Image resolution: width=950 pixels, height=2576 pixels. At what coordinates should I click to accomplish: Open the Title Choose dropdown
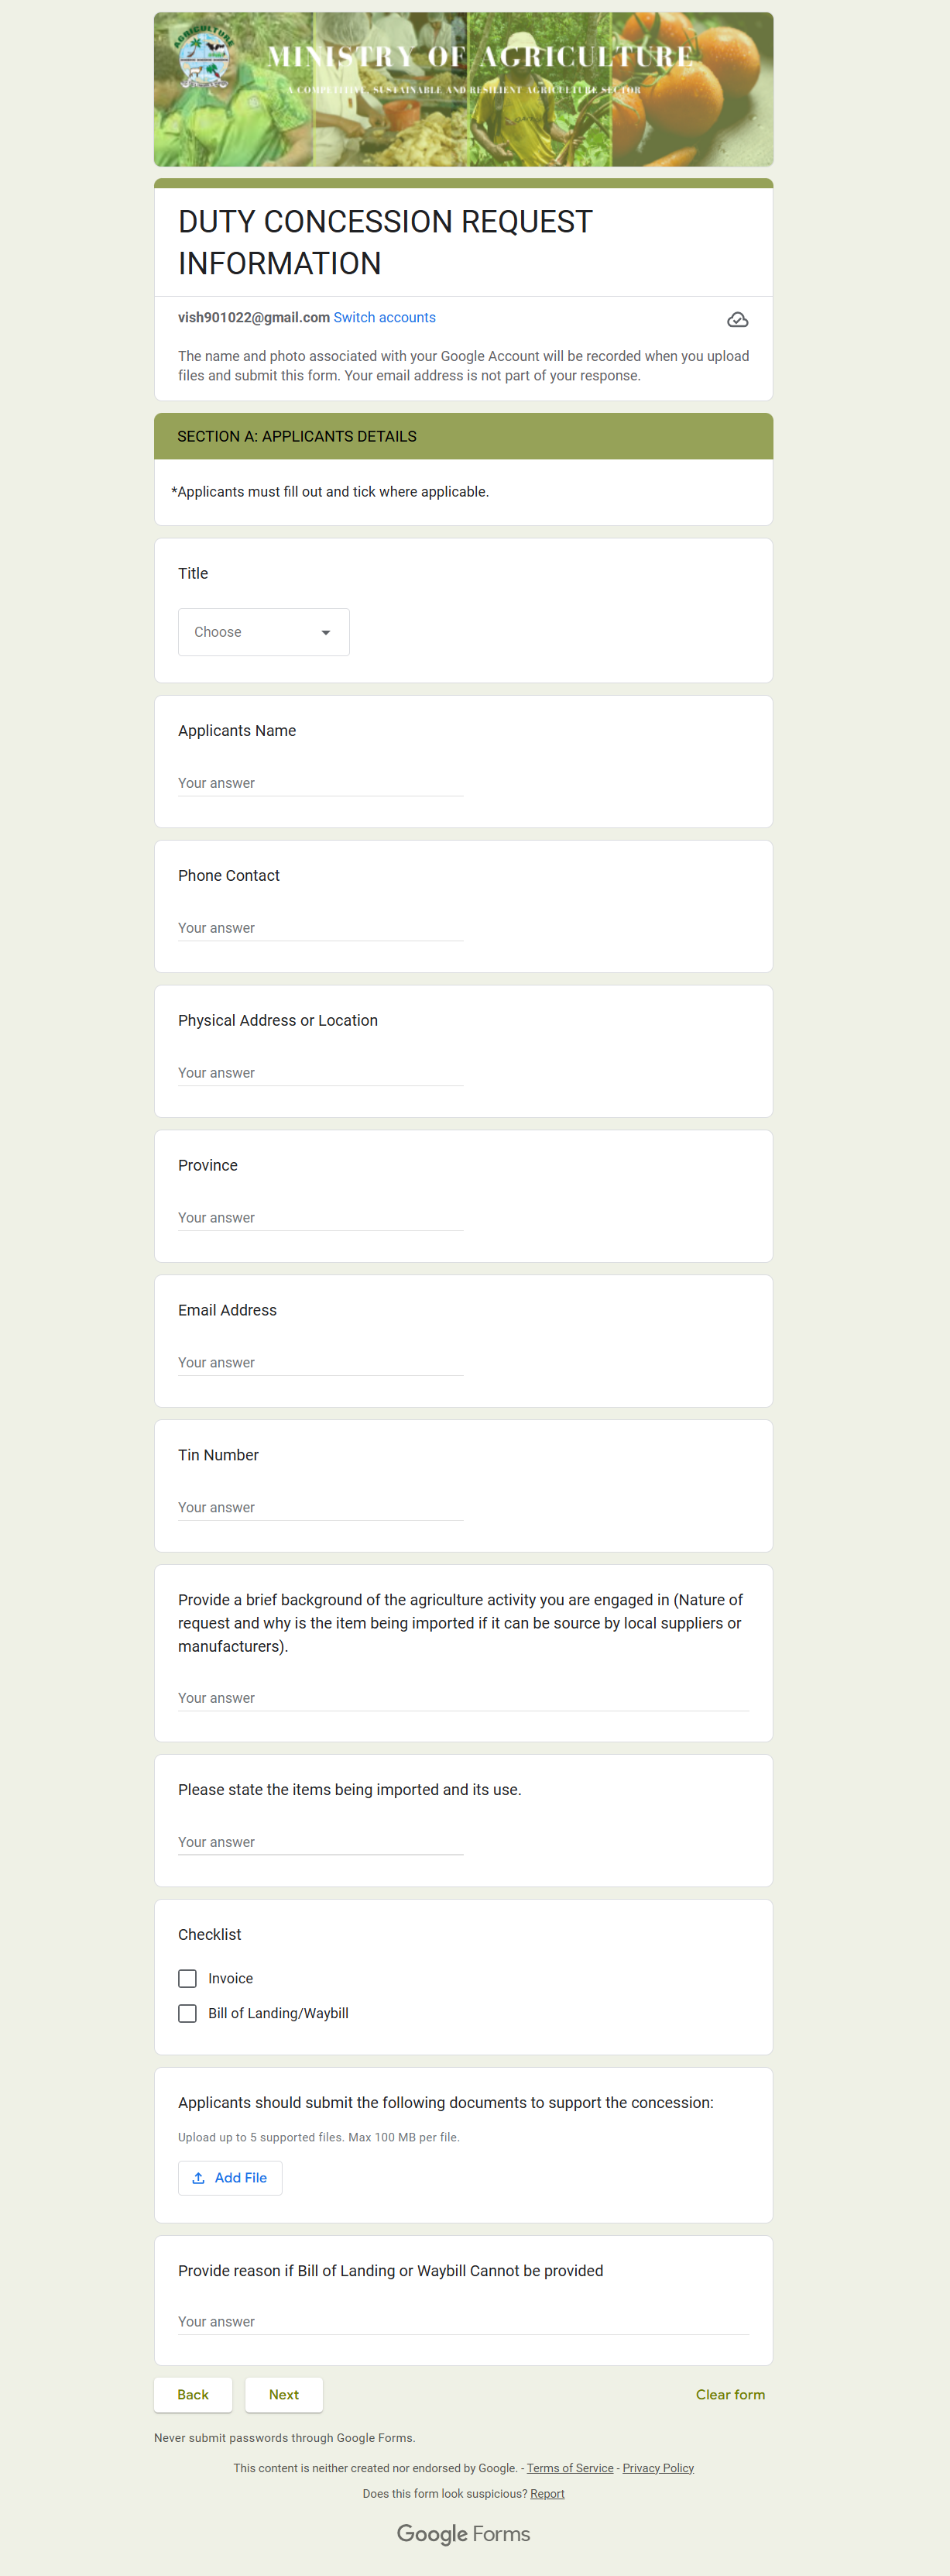coord(264,632)
